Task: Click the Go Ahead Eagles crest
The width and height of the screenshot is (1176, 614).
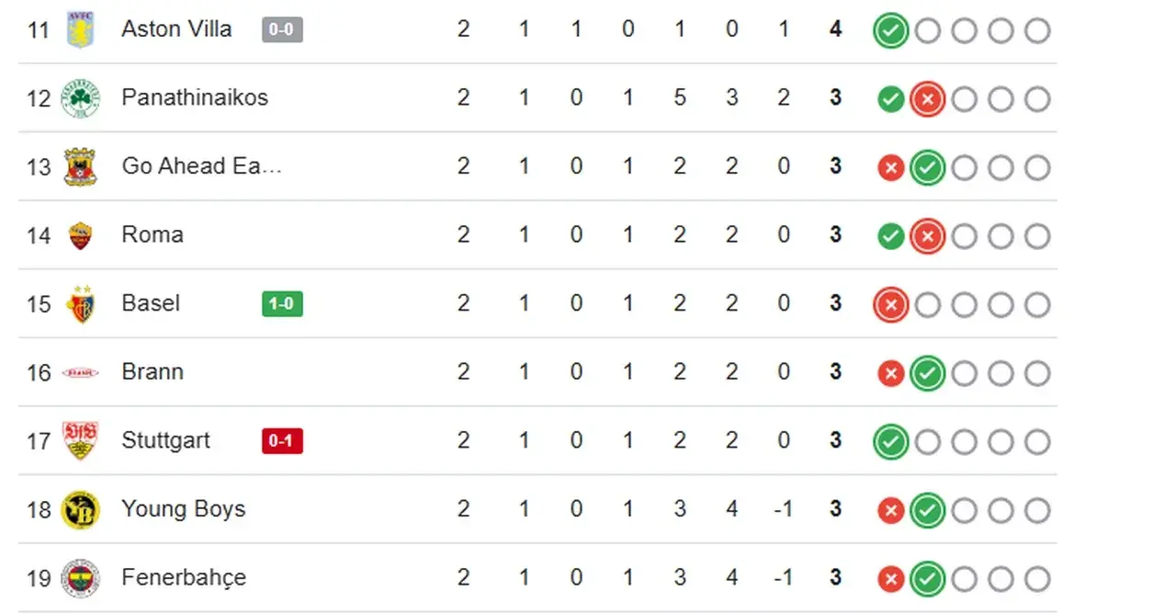Action: 80,166
